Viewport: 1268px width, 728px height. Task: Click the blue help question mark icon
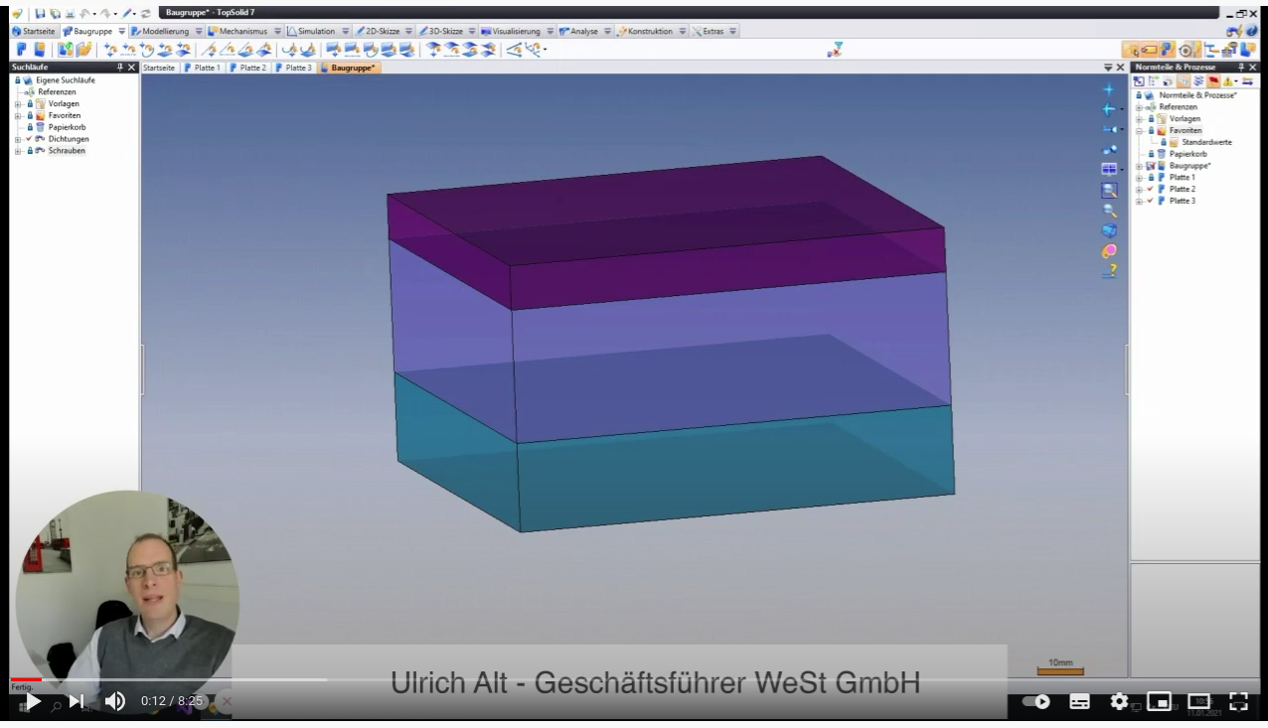(x=1253, y=32)
